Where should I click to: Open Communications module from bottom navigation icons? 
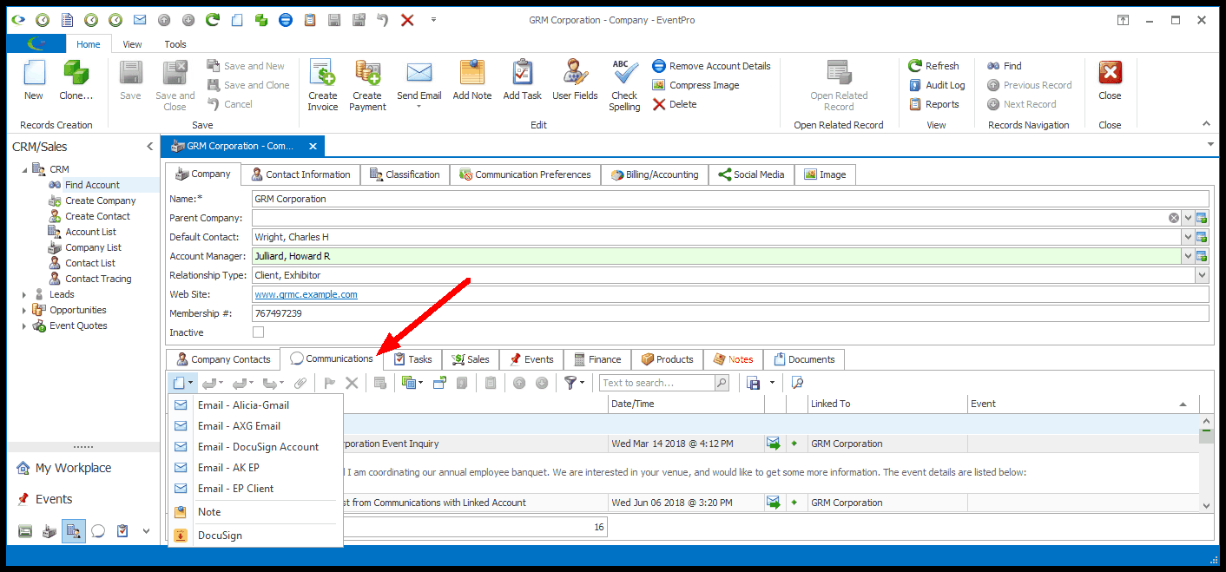click(x=98, y=531)
